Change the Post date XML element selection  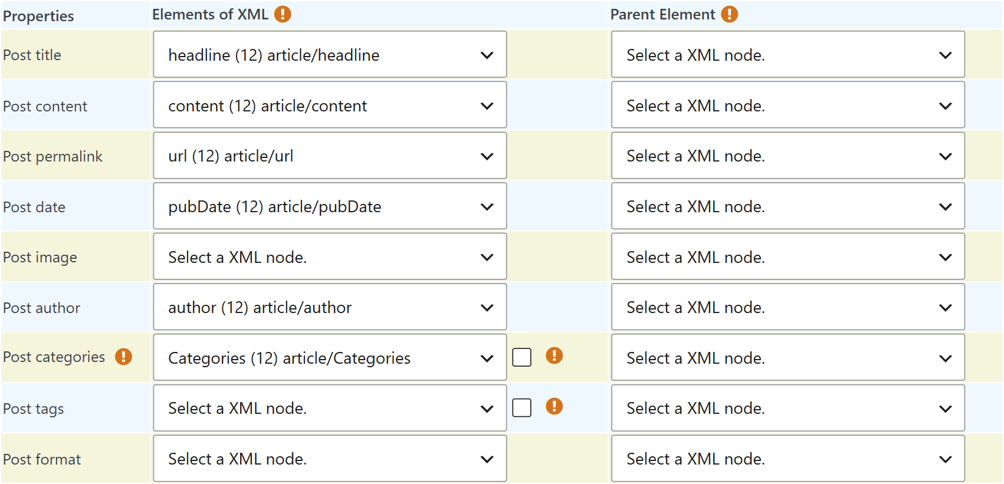tap(330, 206)
